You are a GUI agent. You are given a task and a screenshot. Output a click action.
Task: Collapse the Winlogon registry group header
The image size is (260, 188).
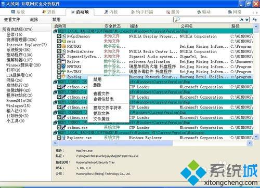pos(55,132)
